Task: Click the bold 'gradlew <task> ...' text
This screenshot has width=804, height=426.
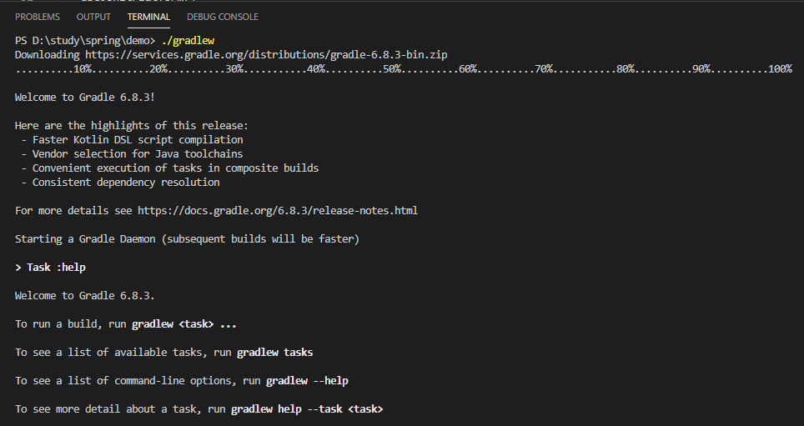Action: 184,324
